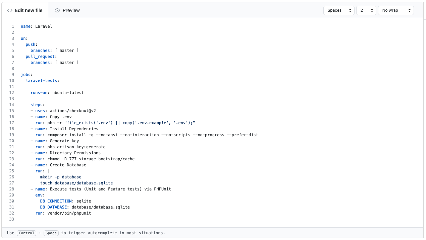The width and height of the screenshot is (426, 240).
Task: Click 'laravel-tests:' on line 10
Action: click(x=43, y=81)
